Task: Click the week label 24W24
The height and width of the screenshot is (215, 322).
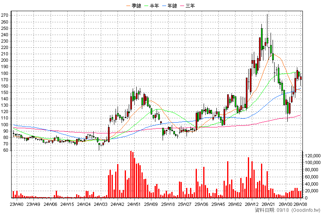Action: pos(84,204)
